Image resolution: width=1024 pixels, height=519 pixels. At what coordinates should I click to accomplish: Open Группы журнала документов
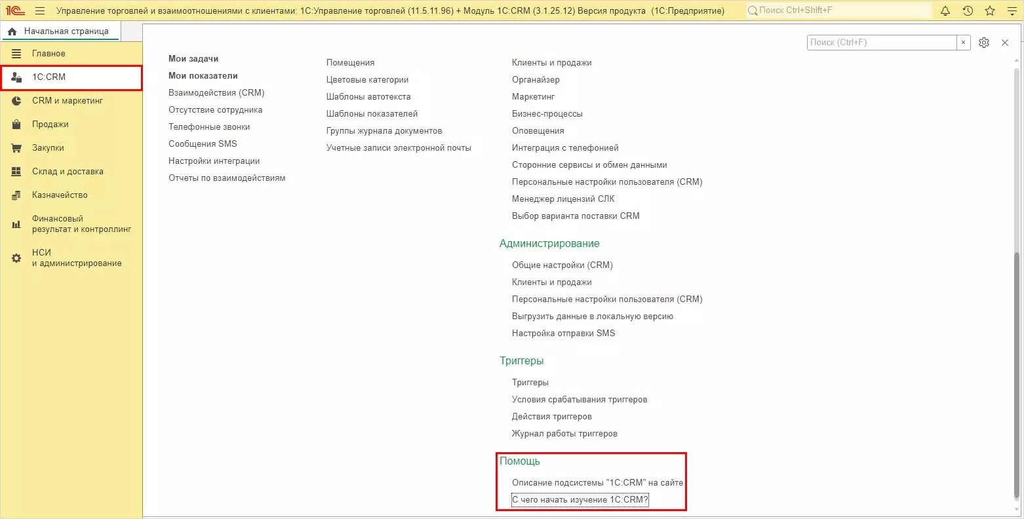coord(384,131)
